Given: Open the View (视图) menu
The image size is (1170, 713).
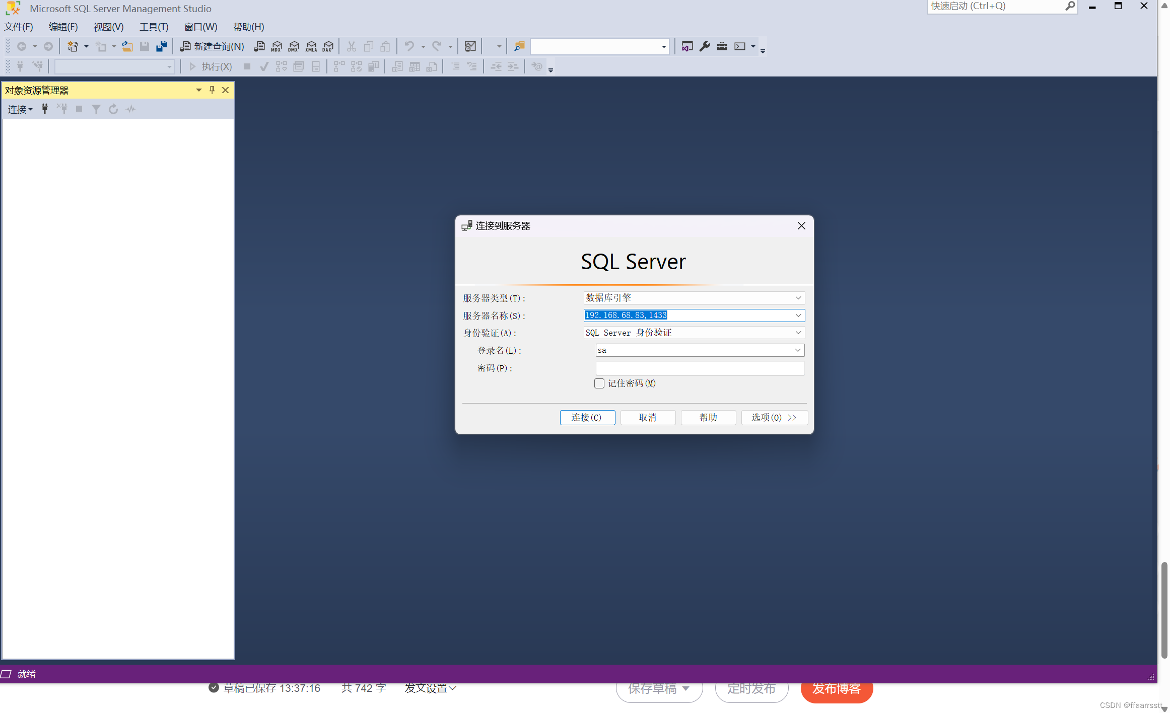Looking at the screenshot, I should 108,27.
